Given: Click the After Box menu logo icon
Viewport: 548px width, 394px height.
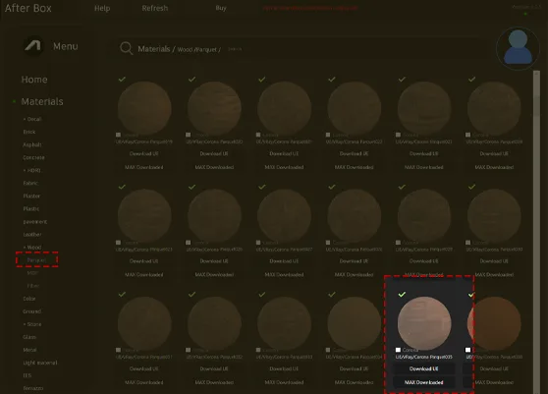Looking at the screenshot, I should pos(33,46).
